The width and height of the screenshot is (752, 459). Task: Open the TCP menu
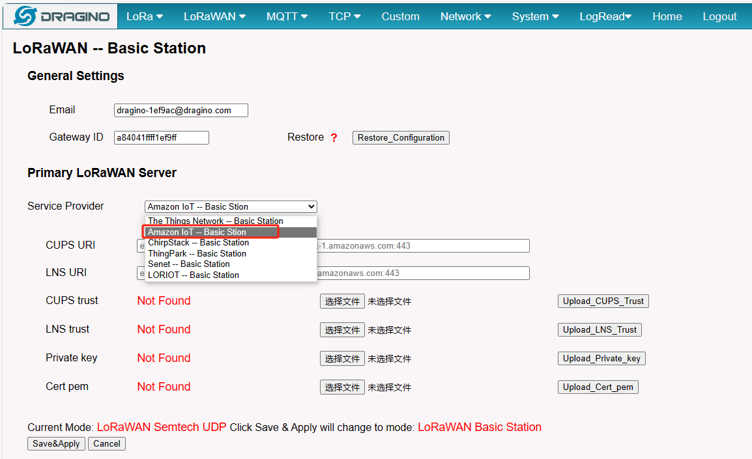tap(344, 16)
